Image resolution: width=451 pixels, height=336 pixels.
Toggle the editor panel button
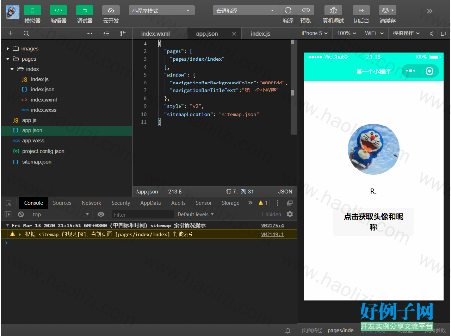tap(58, 11)
